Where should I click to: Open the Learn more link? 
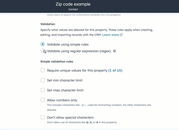[110, 35]
